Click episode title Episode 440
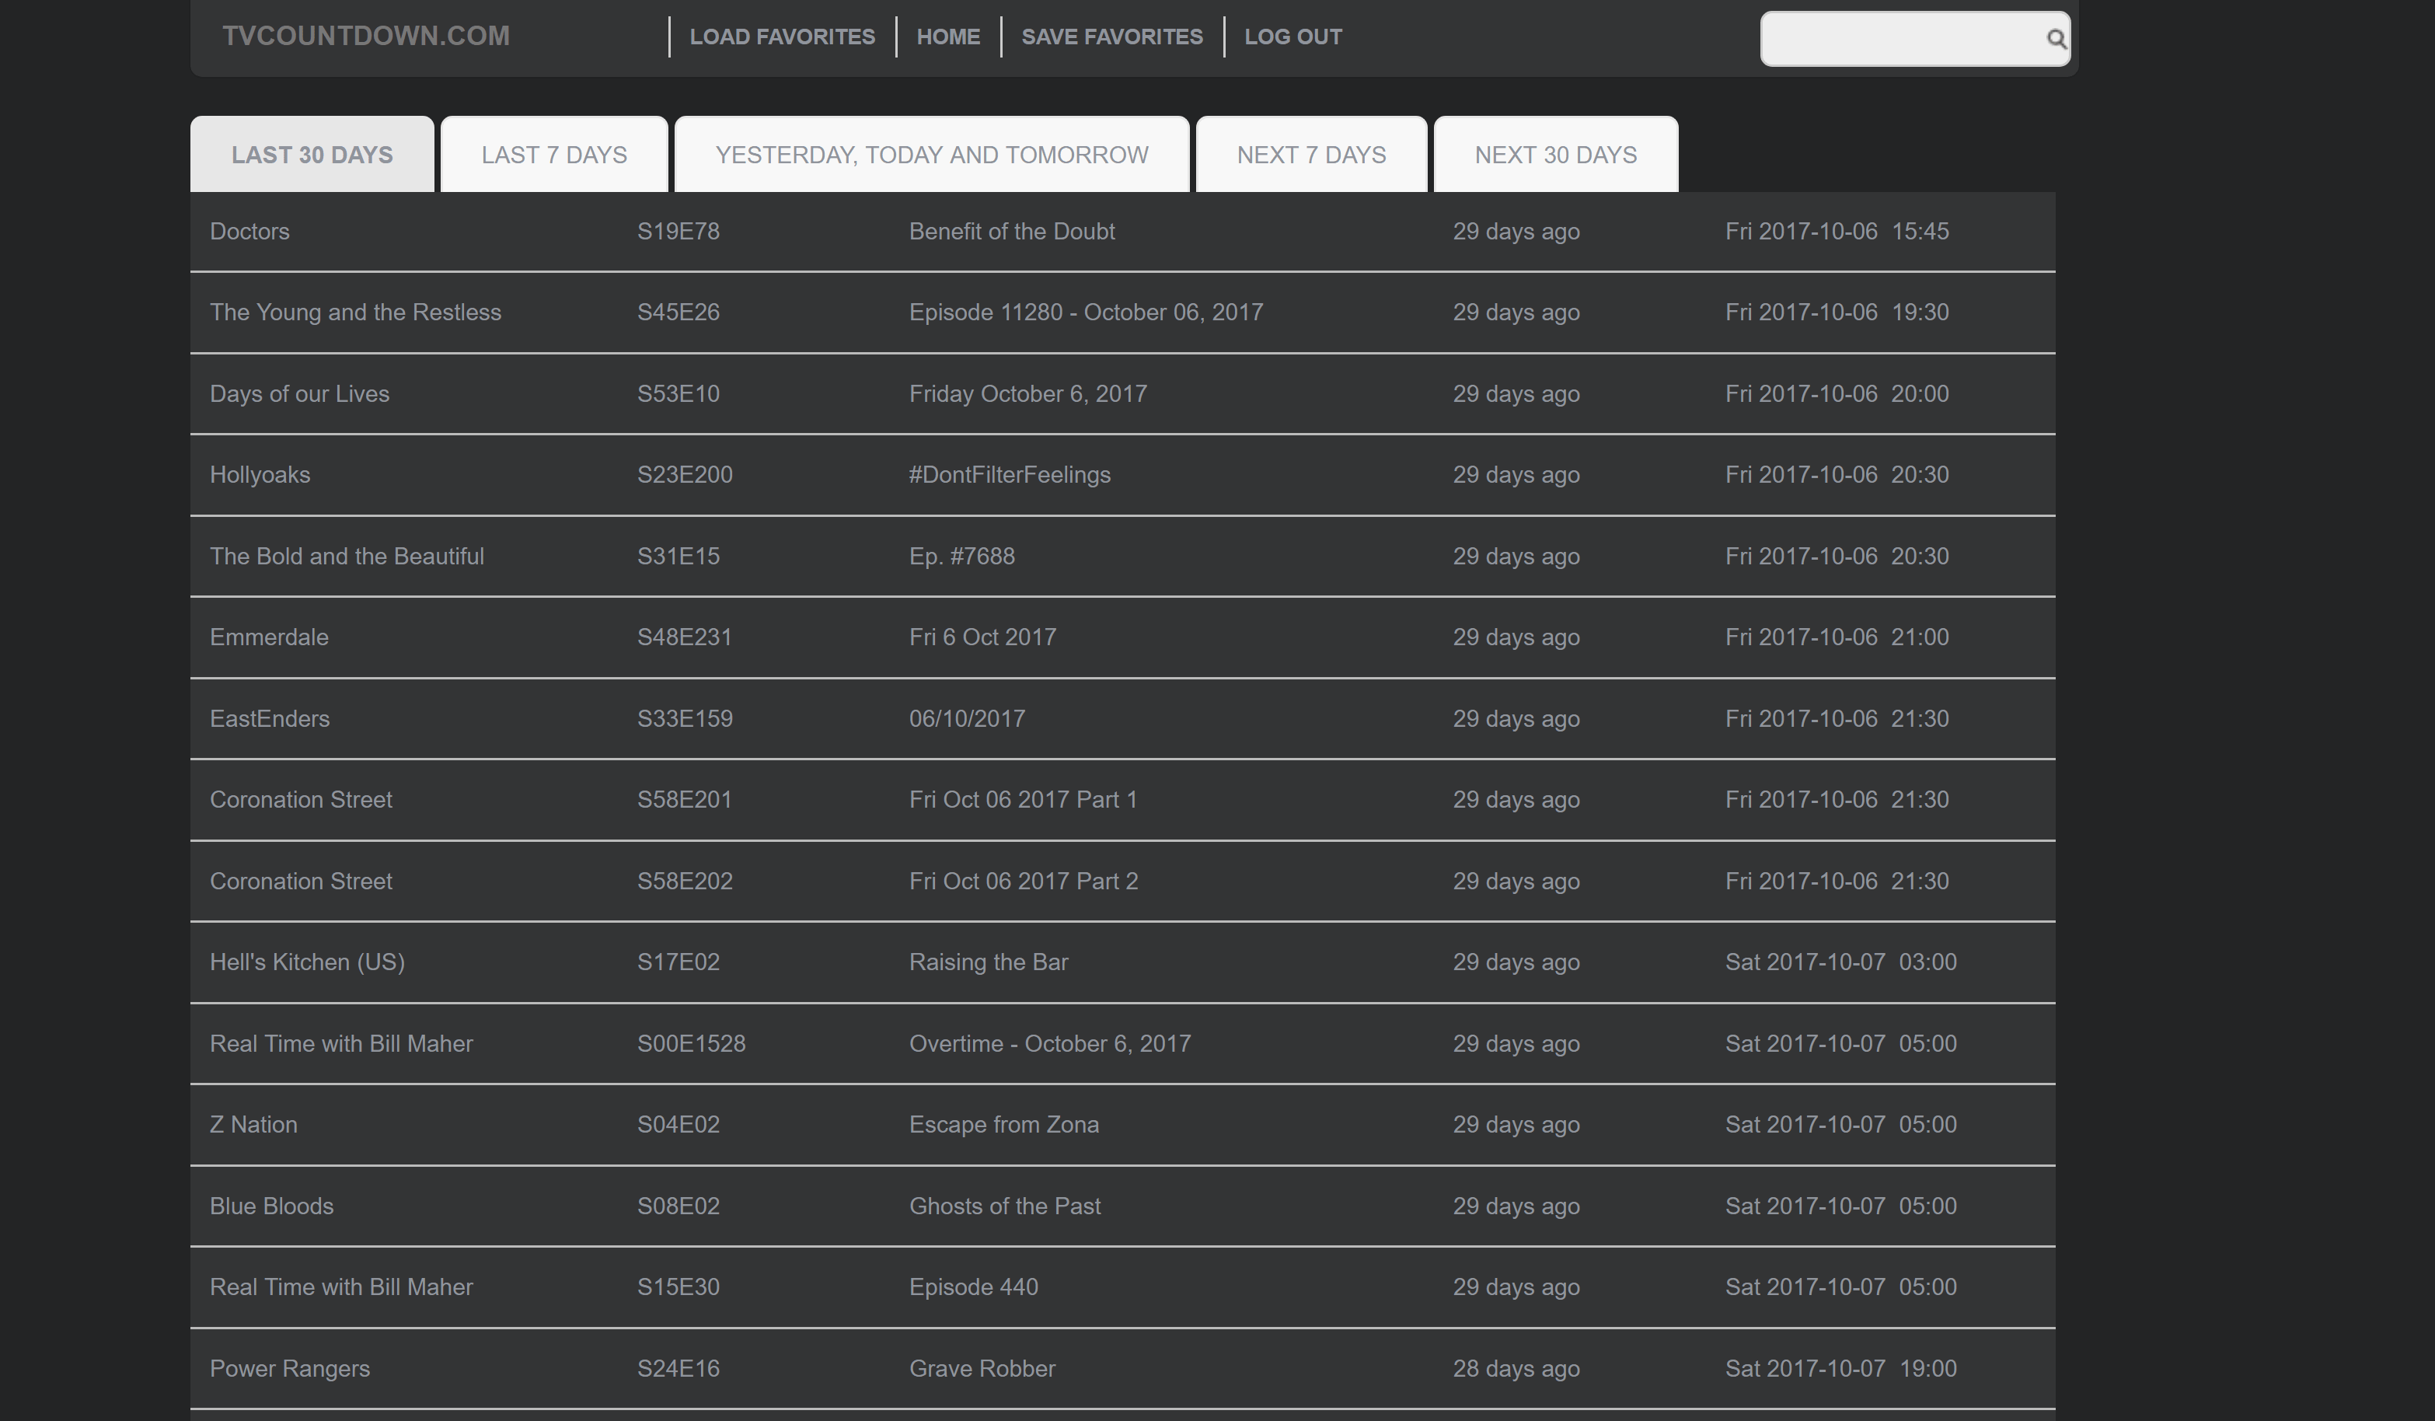Screen dimensions: 2435x1421 click(973, 1287)
